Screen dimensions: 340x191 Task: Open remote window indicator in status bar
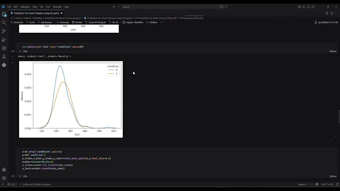click(3, 185)
